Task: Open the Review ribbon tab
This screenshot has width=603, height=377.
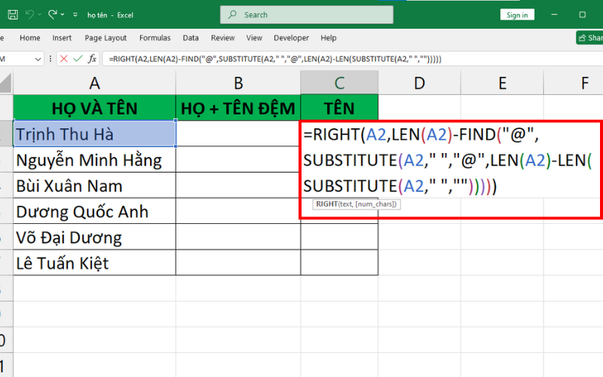Action: (222, 38)
